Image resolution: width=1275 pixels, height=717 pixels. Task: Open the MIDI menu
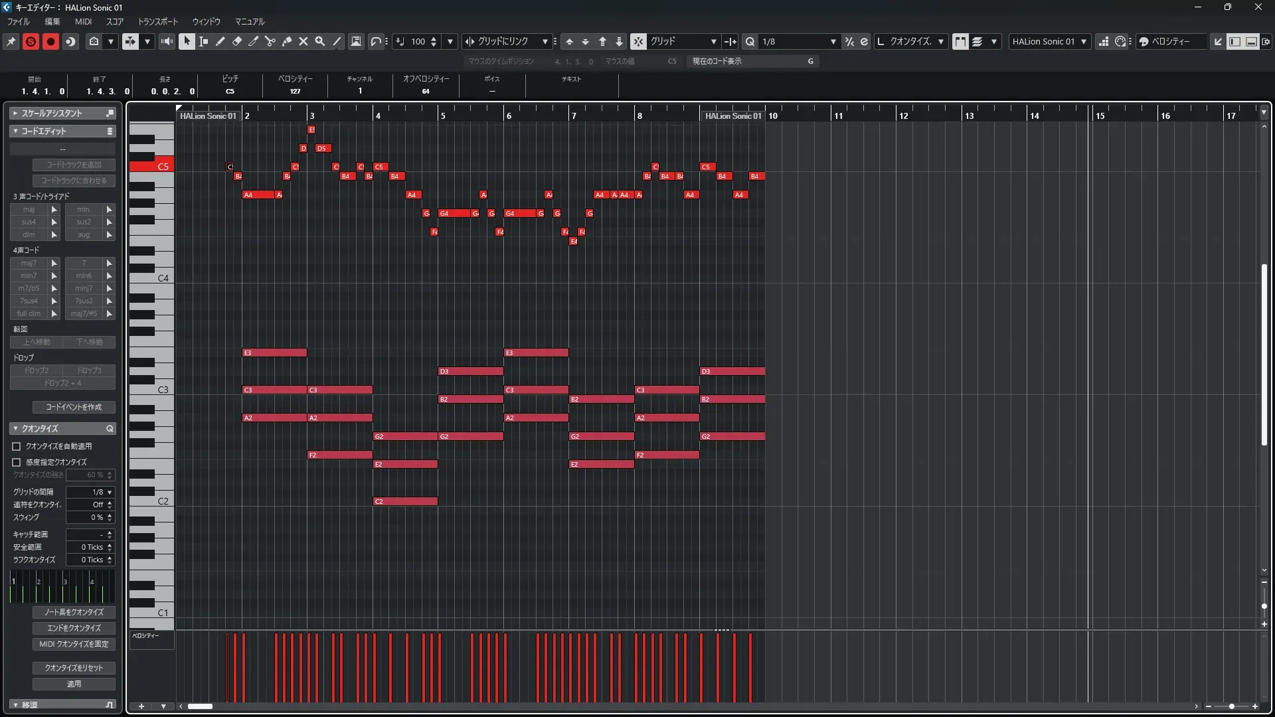pos(83,21)
